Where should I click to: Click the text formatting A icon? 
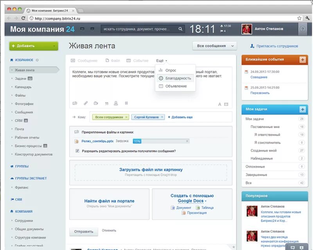pos(219,104)
